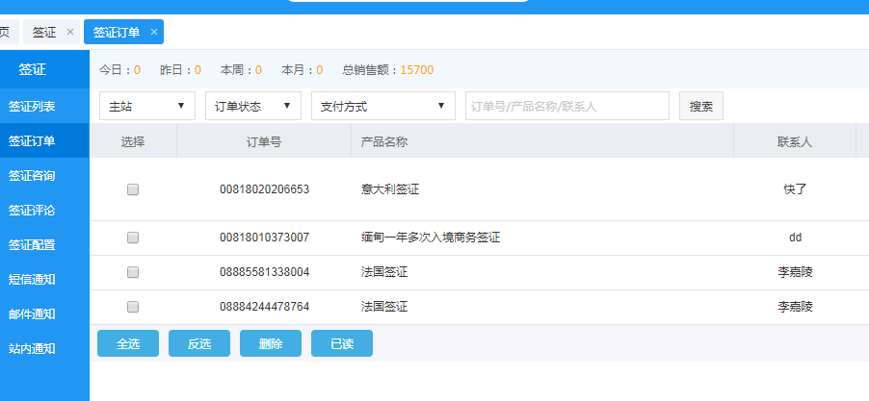Click the 搜索 search button
This screenshot has height=401, width=869.
coord(700,106)
